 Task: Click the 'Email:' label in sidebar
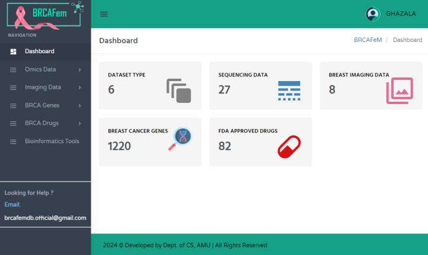[12, 205]
